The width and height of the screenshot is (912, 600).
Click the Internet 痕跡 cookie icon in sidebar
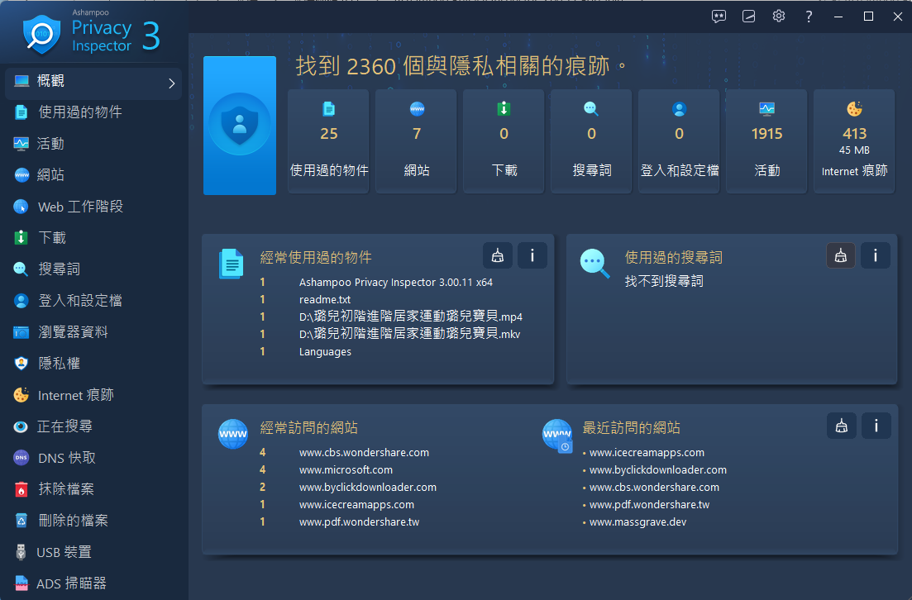tap(21, 395)
